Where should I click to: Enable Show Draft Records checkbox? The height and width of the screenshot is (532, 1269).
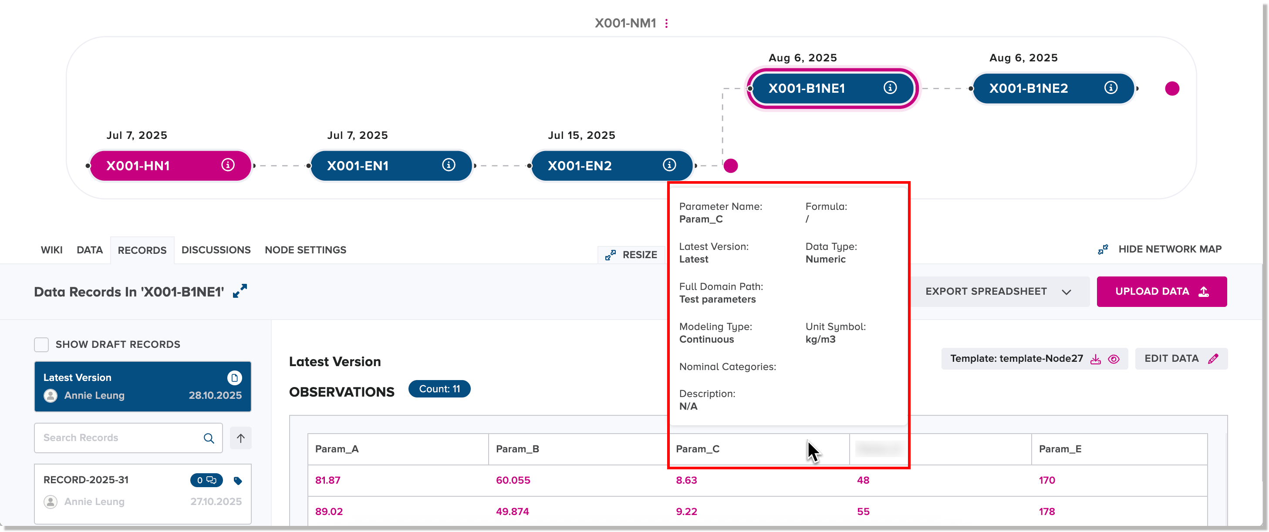tap(41, 344)
